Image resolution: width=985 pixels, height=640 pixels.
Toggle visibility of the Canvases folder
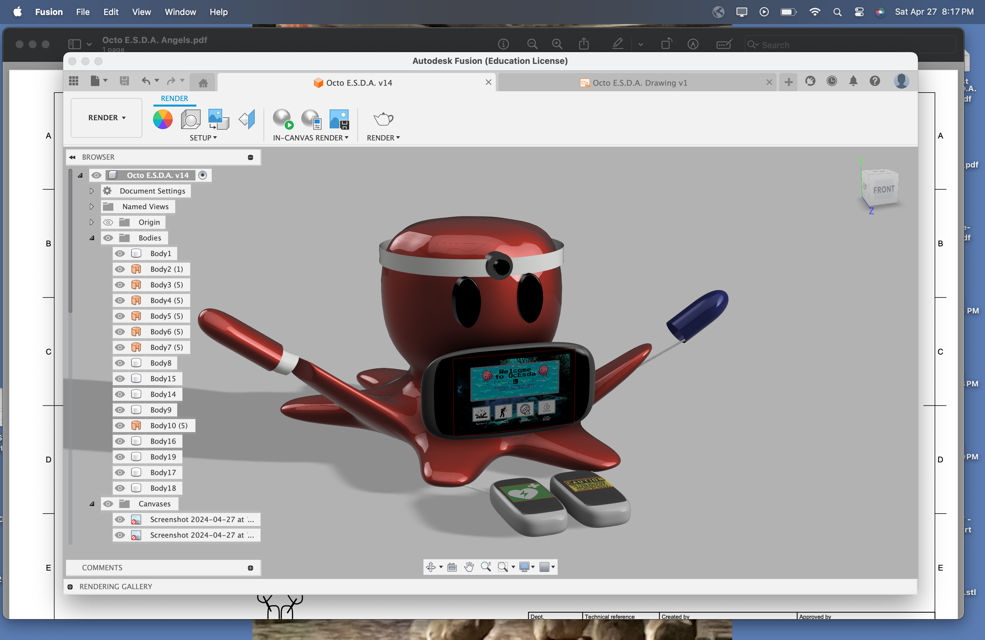[x=108, y=504]
